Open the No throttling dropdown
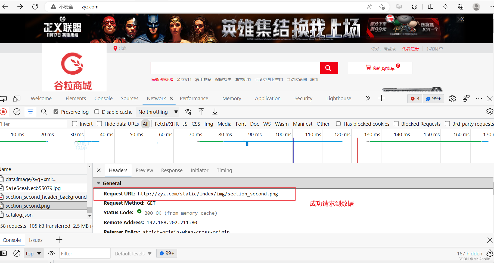 pyautogui.click(x=158, y=112)
